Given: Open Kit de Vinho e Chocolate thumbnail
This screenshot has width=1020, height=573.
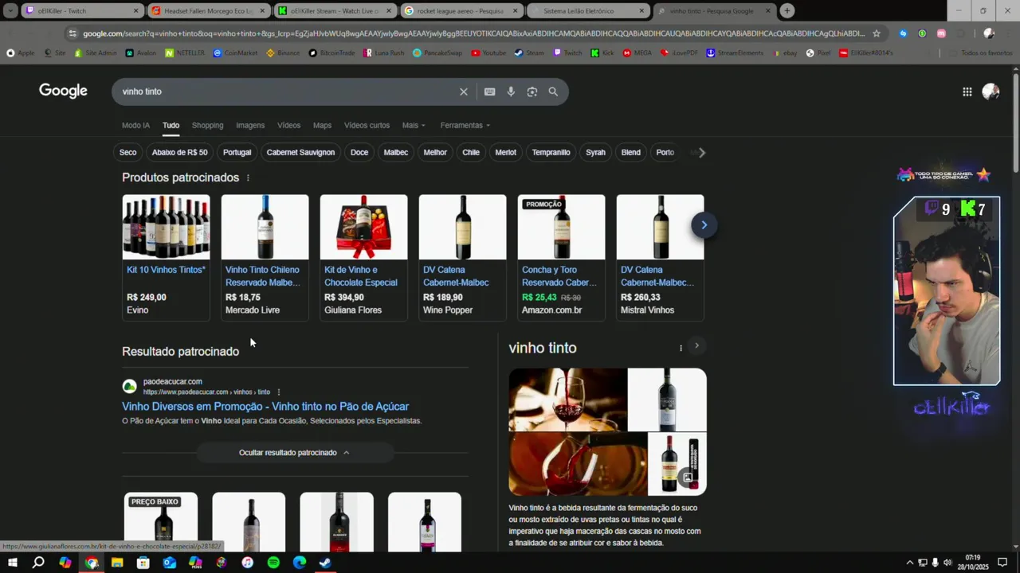Looking at the screenshot, I should [x=363, y=227].
